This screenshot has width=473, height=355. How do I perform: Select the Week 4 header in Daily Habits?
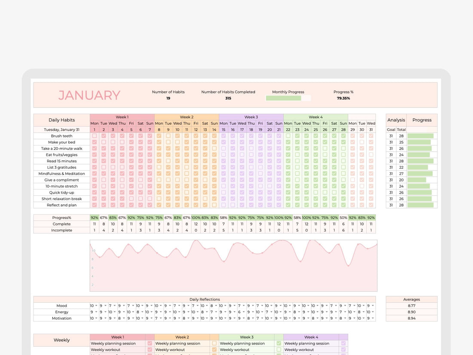click(315, 117)
